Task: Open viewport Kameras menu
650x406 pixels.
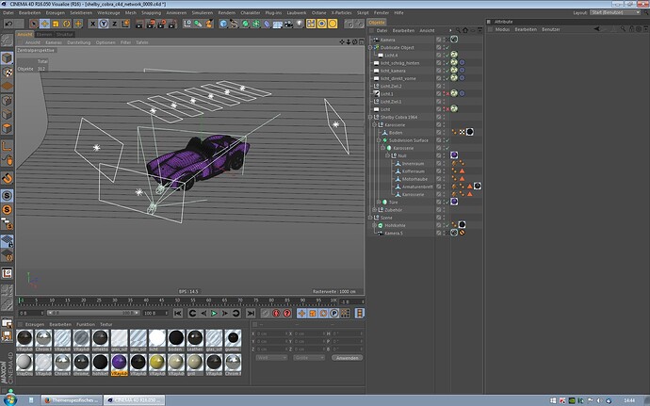Action: (54, 42)
